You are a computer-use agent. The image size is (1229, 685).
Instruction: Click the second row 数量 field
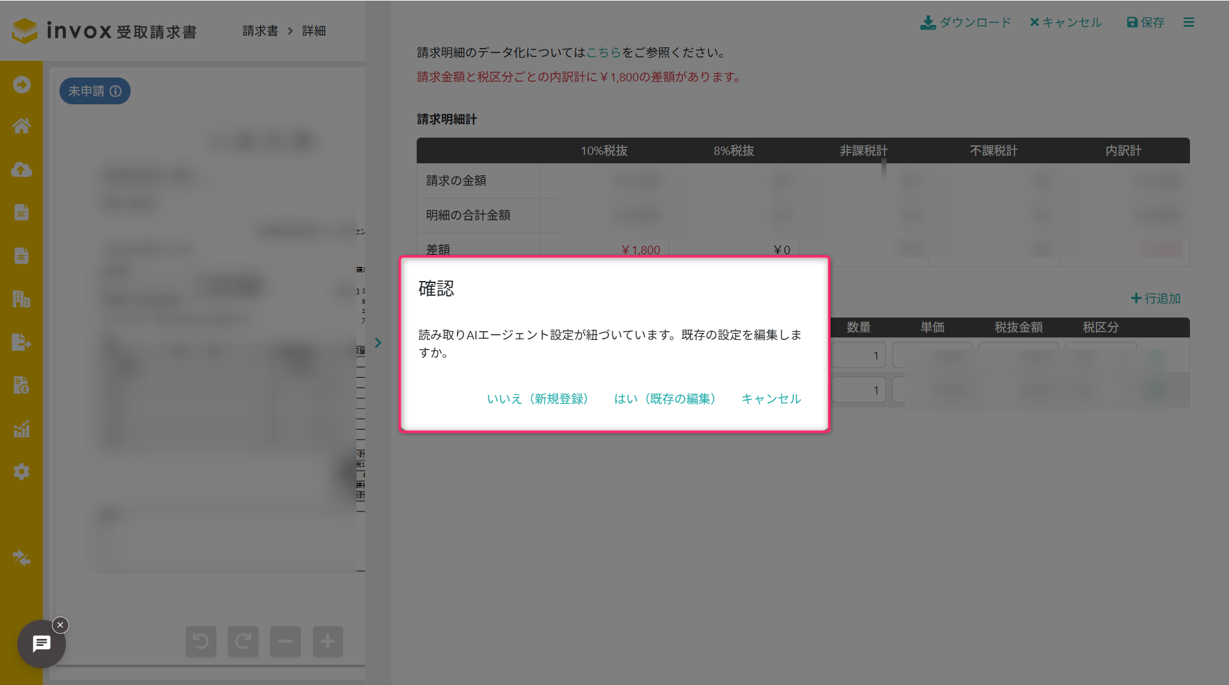[858, 390]
